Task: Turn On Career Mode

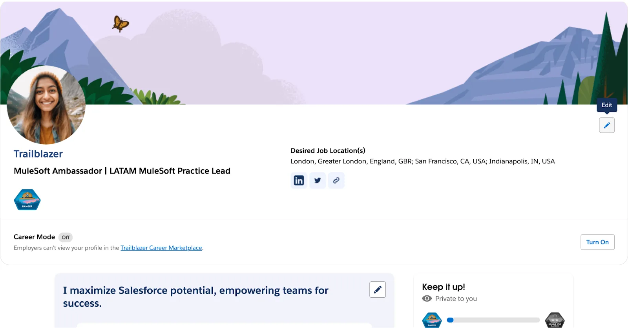Action: pyautogui.click(x=597, y=242)
